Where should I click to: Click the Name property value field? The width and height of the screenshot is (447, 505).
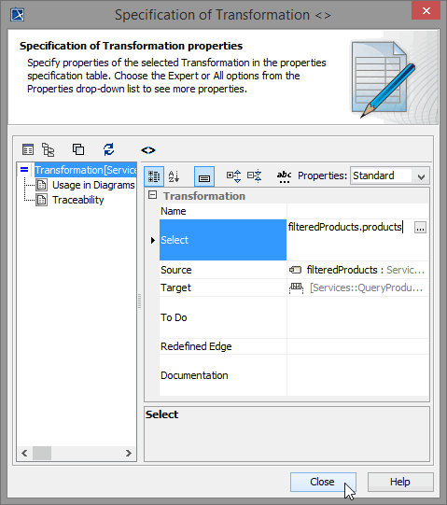click(x=357, y=211)
